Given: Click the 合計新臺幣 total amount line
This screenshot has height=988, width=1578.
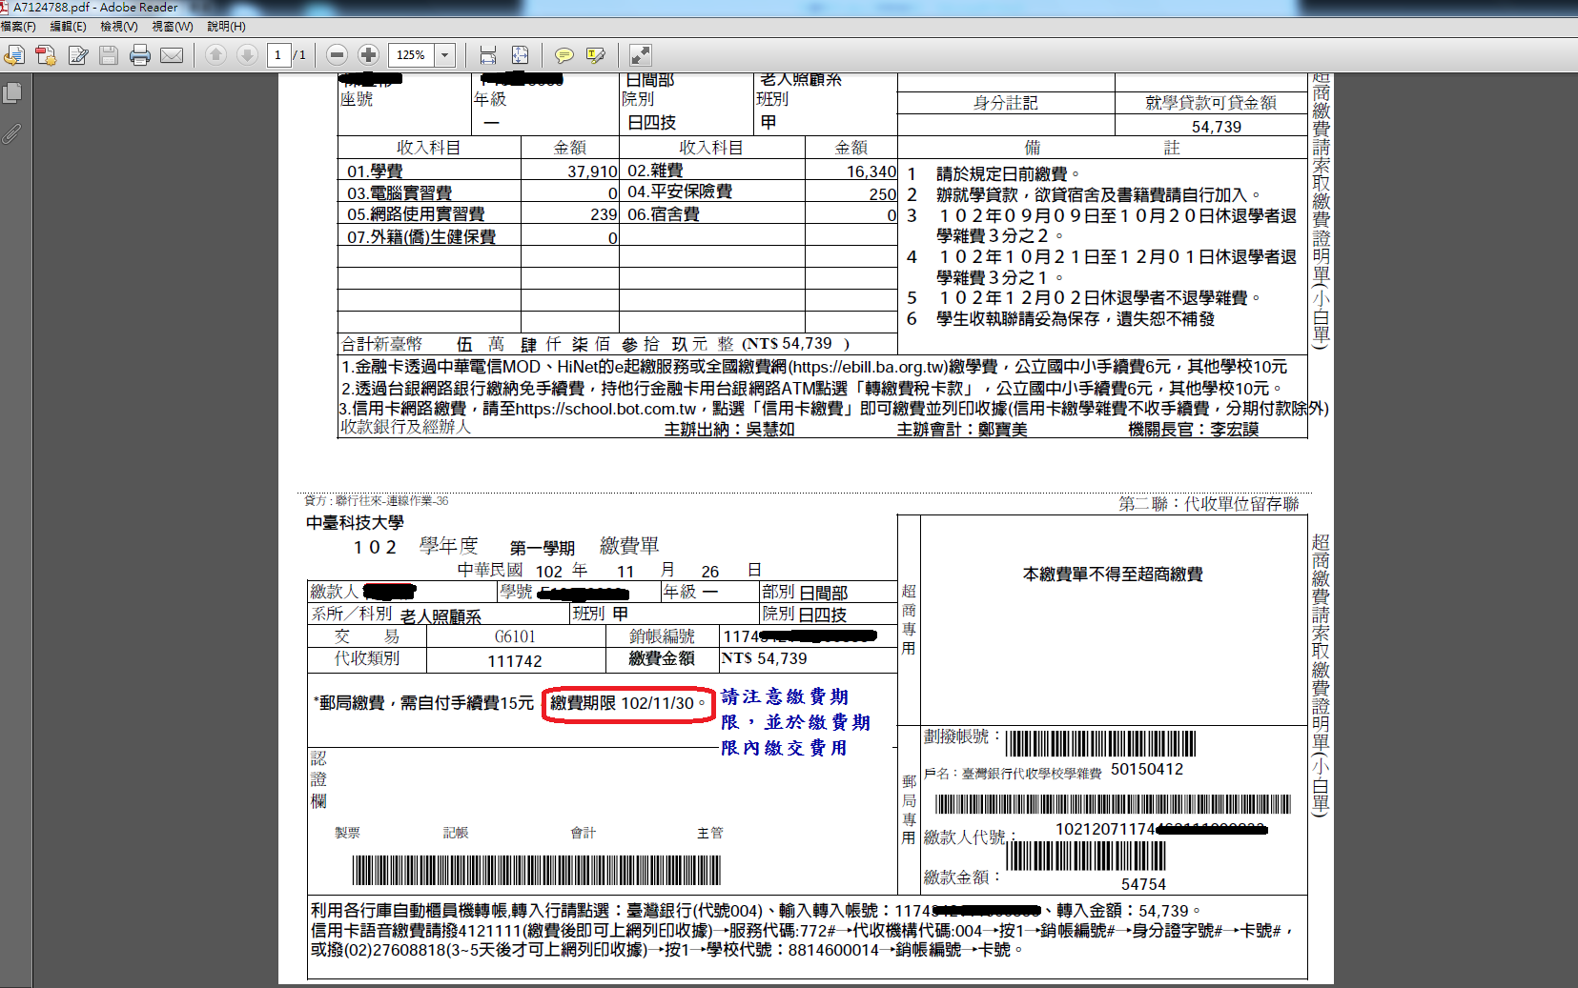Looking at the screenshot, I should pyautogui.click(x=595, y=343).
